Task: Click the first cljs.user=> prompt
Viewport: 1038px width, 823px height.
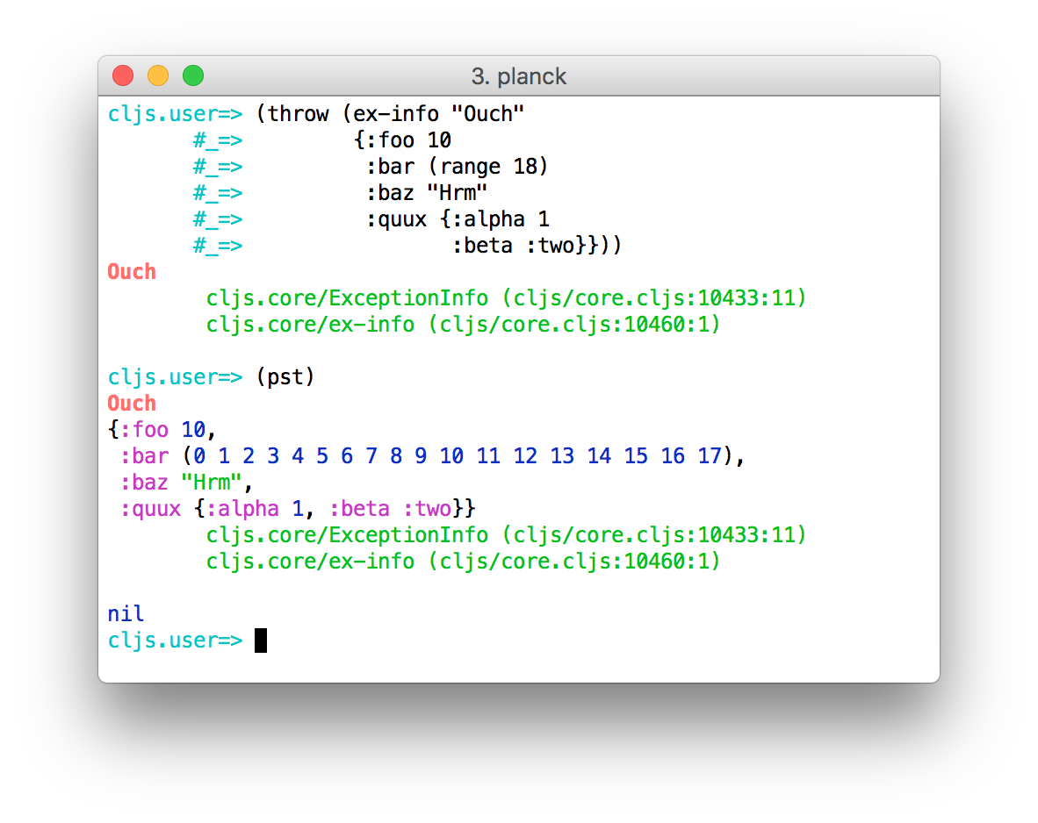Action: (176, 114)
